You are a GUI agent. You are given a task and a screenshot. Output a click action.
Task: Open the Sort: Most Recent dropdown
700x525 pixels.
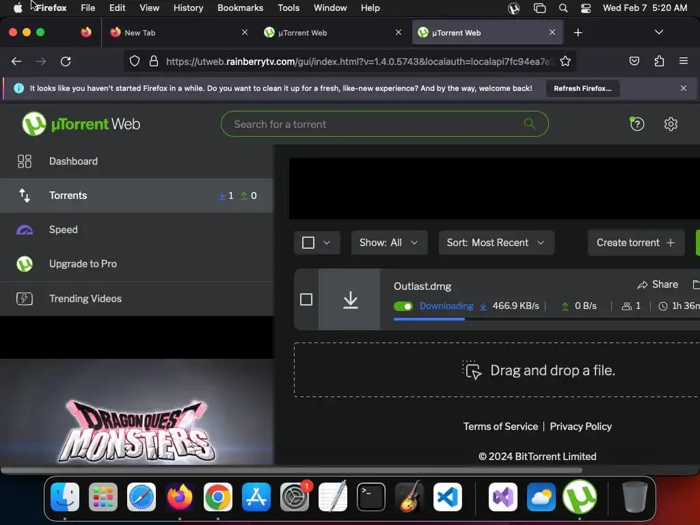click(x=496, y=243)
